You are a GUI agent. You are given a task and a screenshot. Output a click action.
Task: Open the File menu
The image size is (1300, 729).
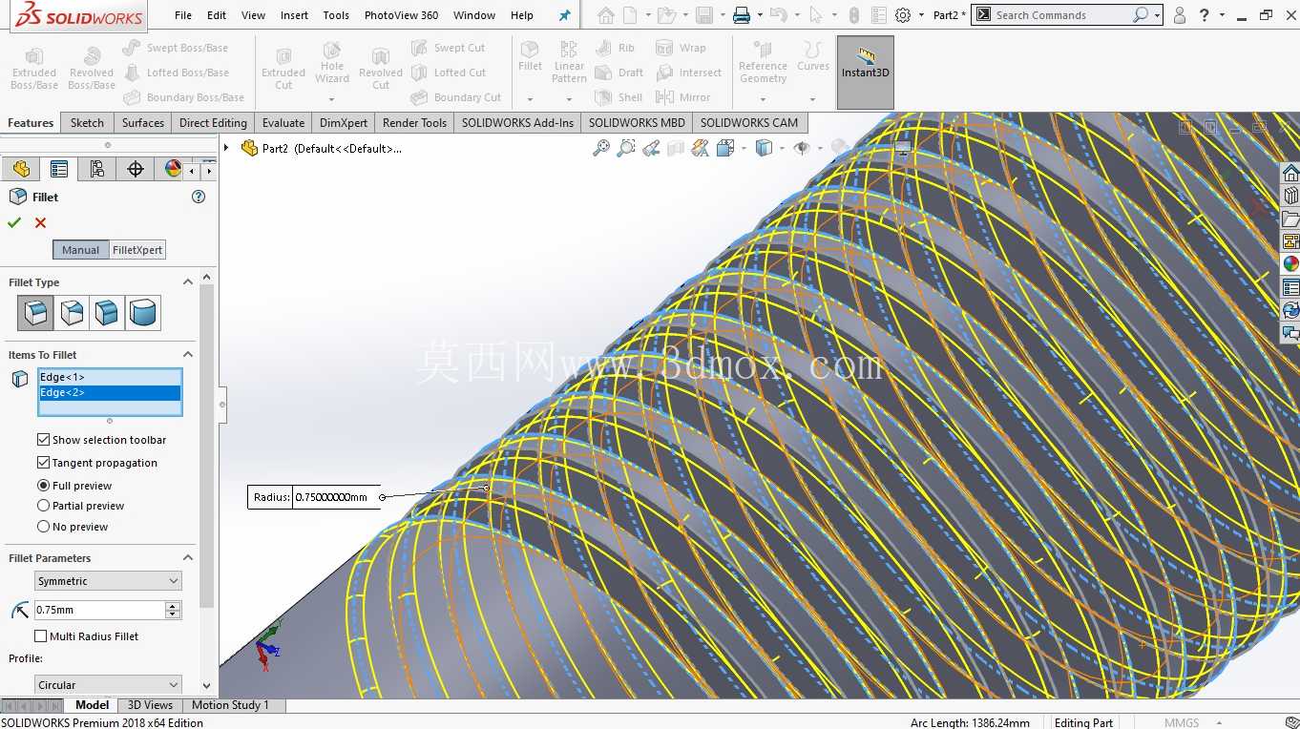click(x=183, y=15)
